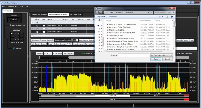Image resolution: width=201 pixels, height=108 pixels.
Task: Click the Zoom Home button
Action: (x=57, y=53)
